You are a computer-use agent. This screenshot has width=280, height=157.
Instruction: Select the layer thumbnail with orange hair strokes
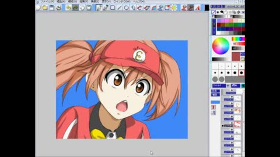point(237,111)
